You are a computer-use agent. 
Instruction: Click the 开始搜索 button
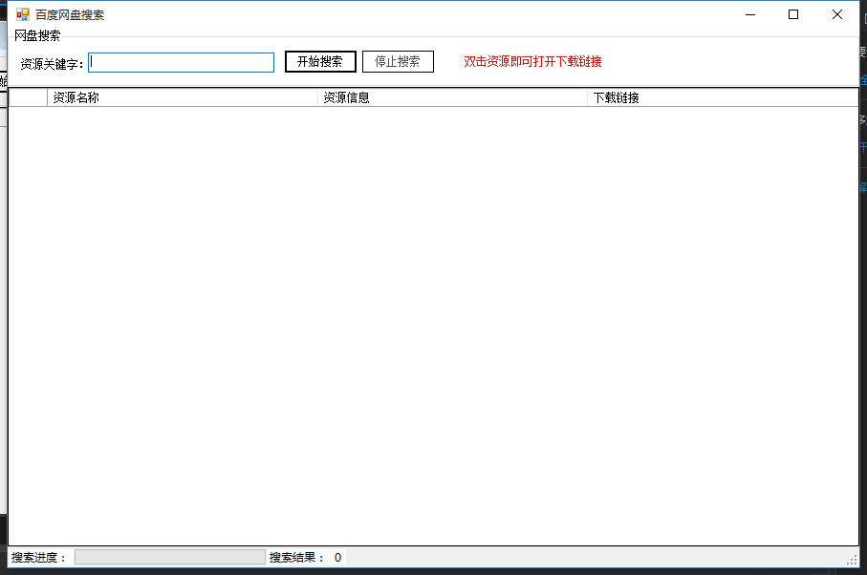(320, 61)
